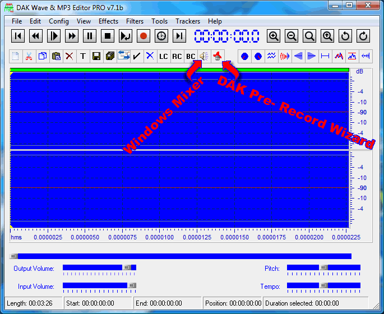384x314 pixels.
Task: Select the LC left channel icon
Action: pos(163,56)
